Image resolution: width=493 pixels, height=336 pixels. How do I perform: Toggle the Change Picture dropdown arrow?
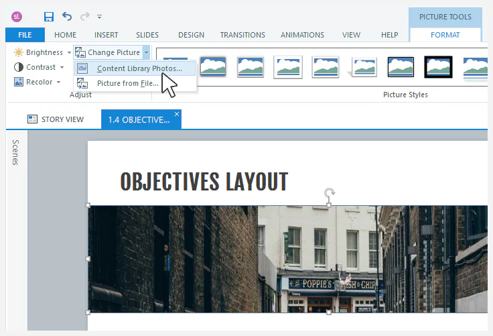tap(146, 52)
